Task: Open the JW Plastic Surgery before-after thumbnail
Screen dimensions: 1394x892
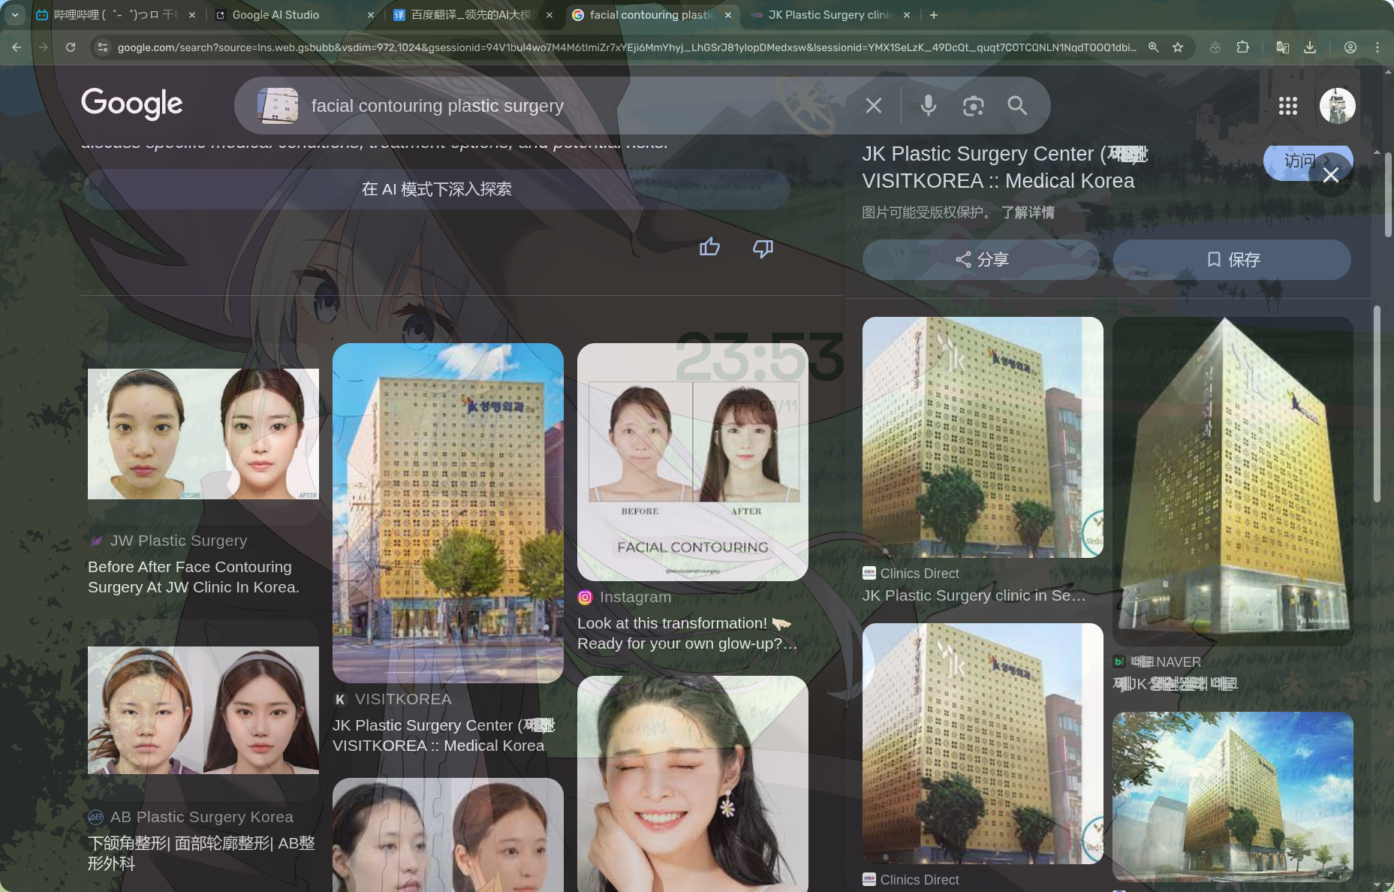Action: (x=203, y=434)
